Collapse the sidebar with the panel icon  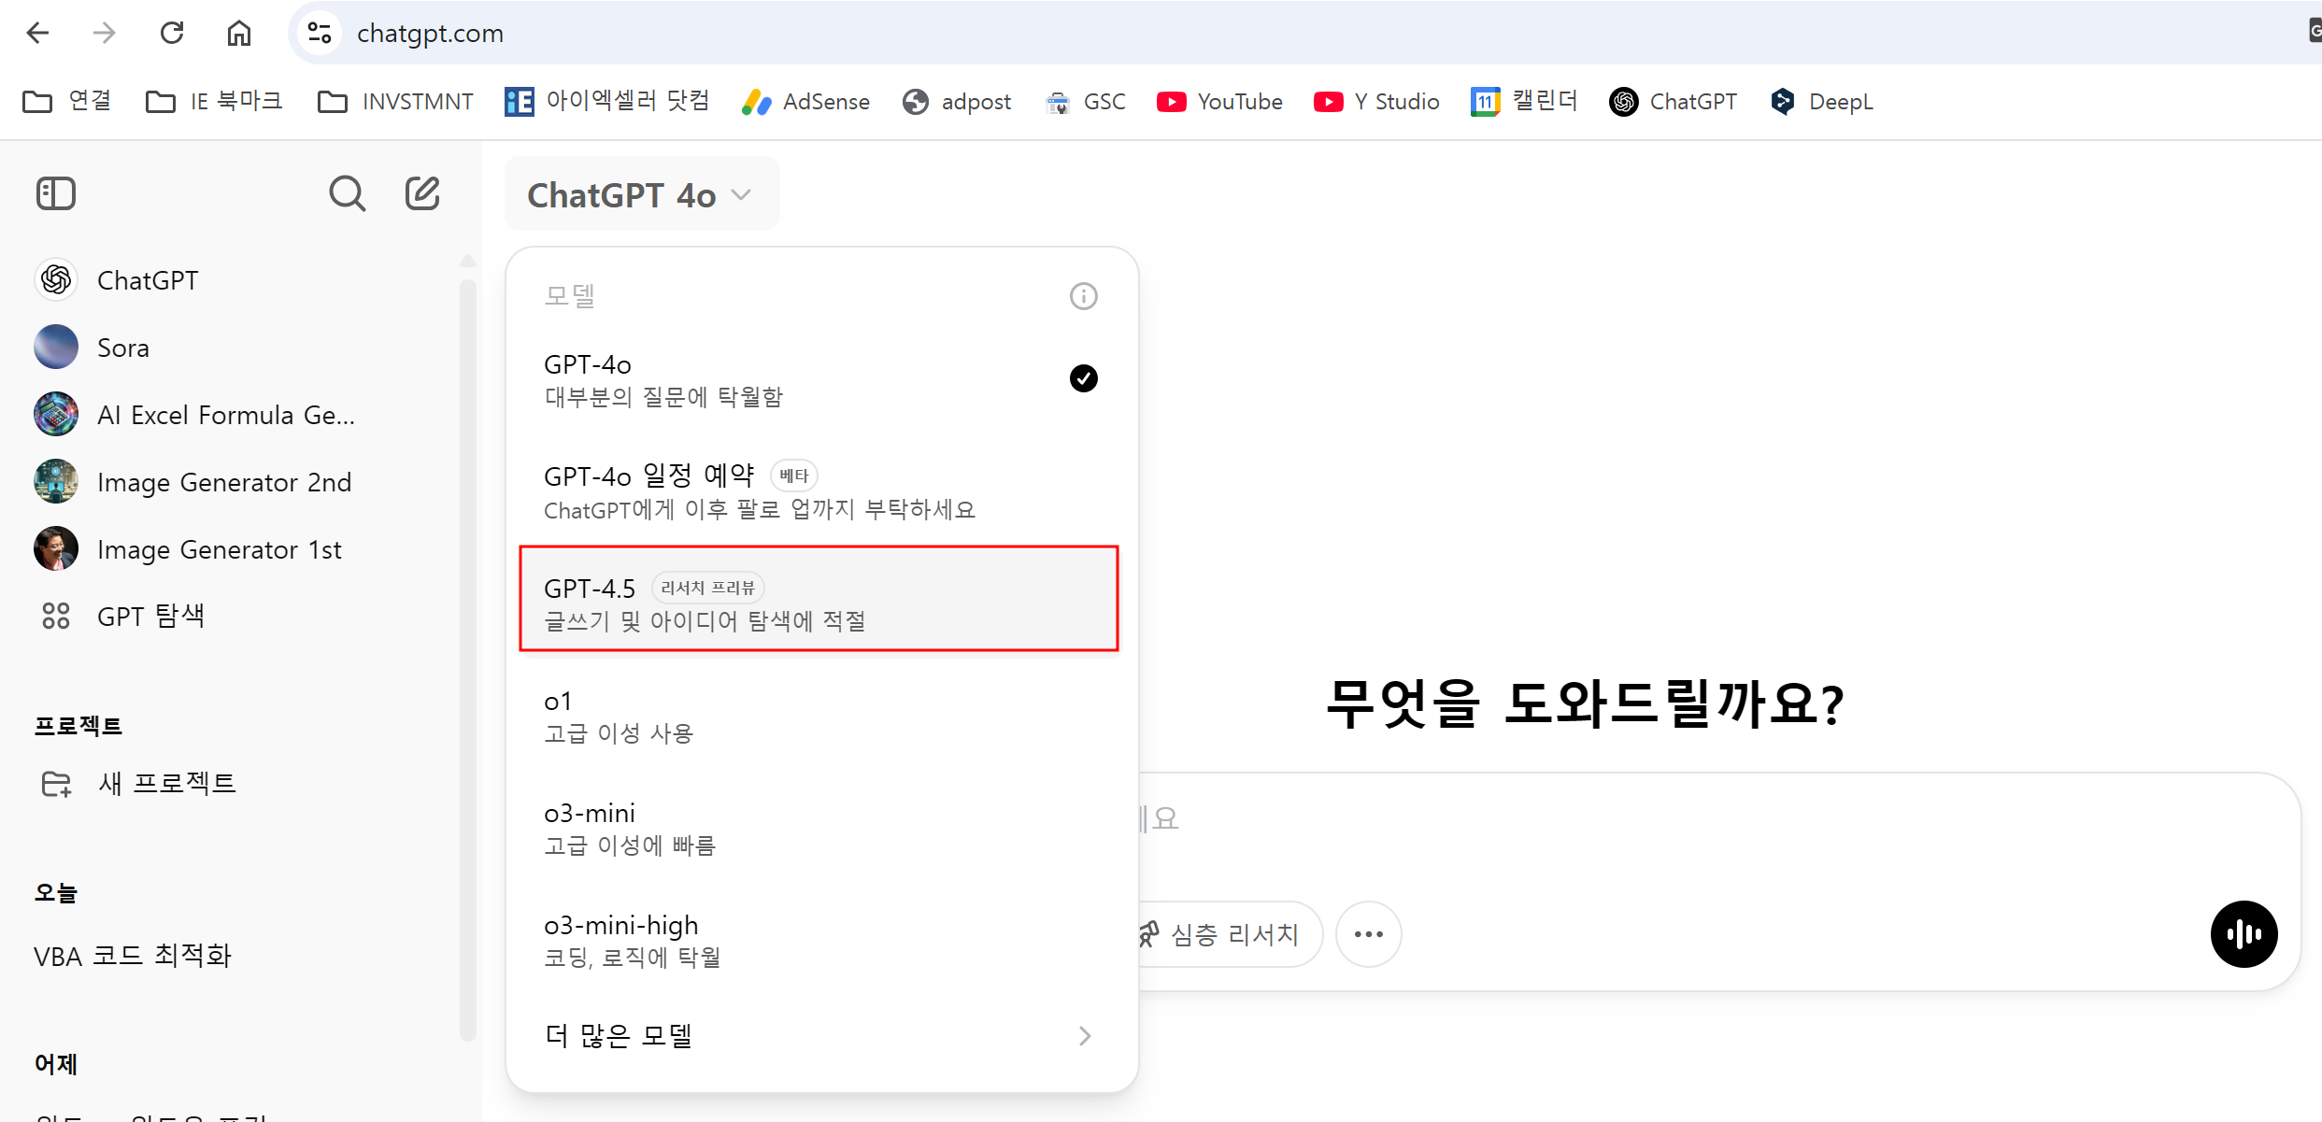[56, 193]
